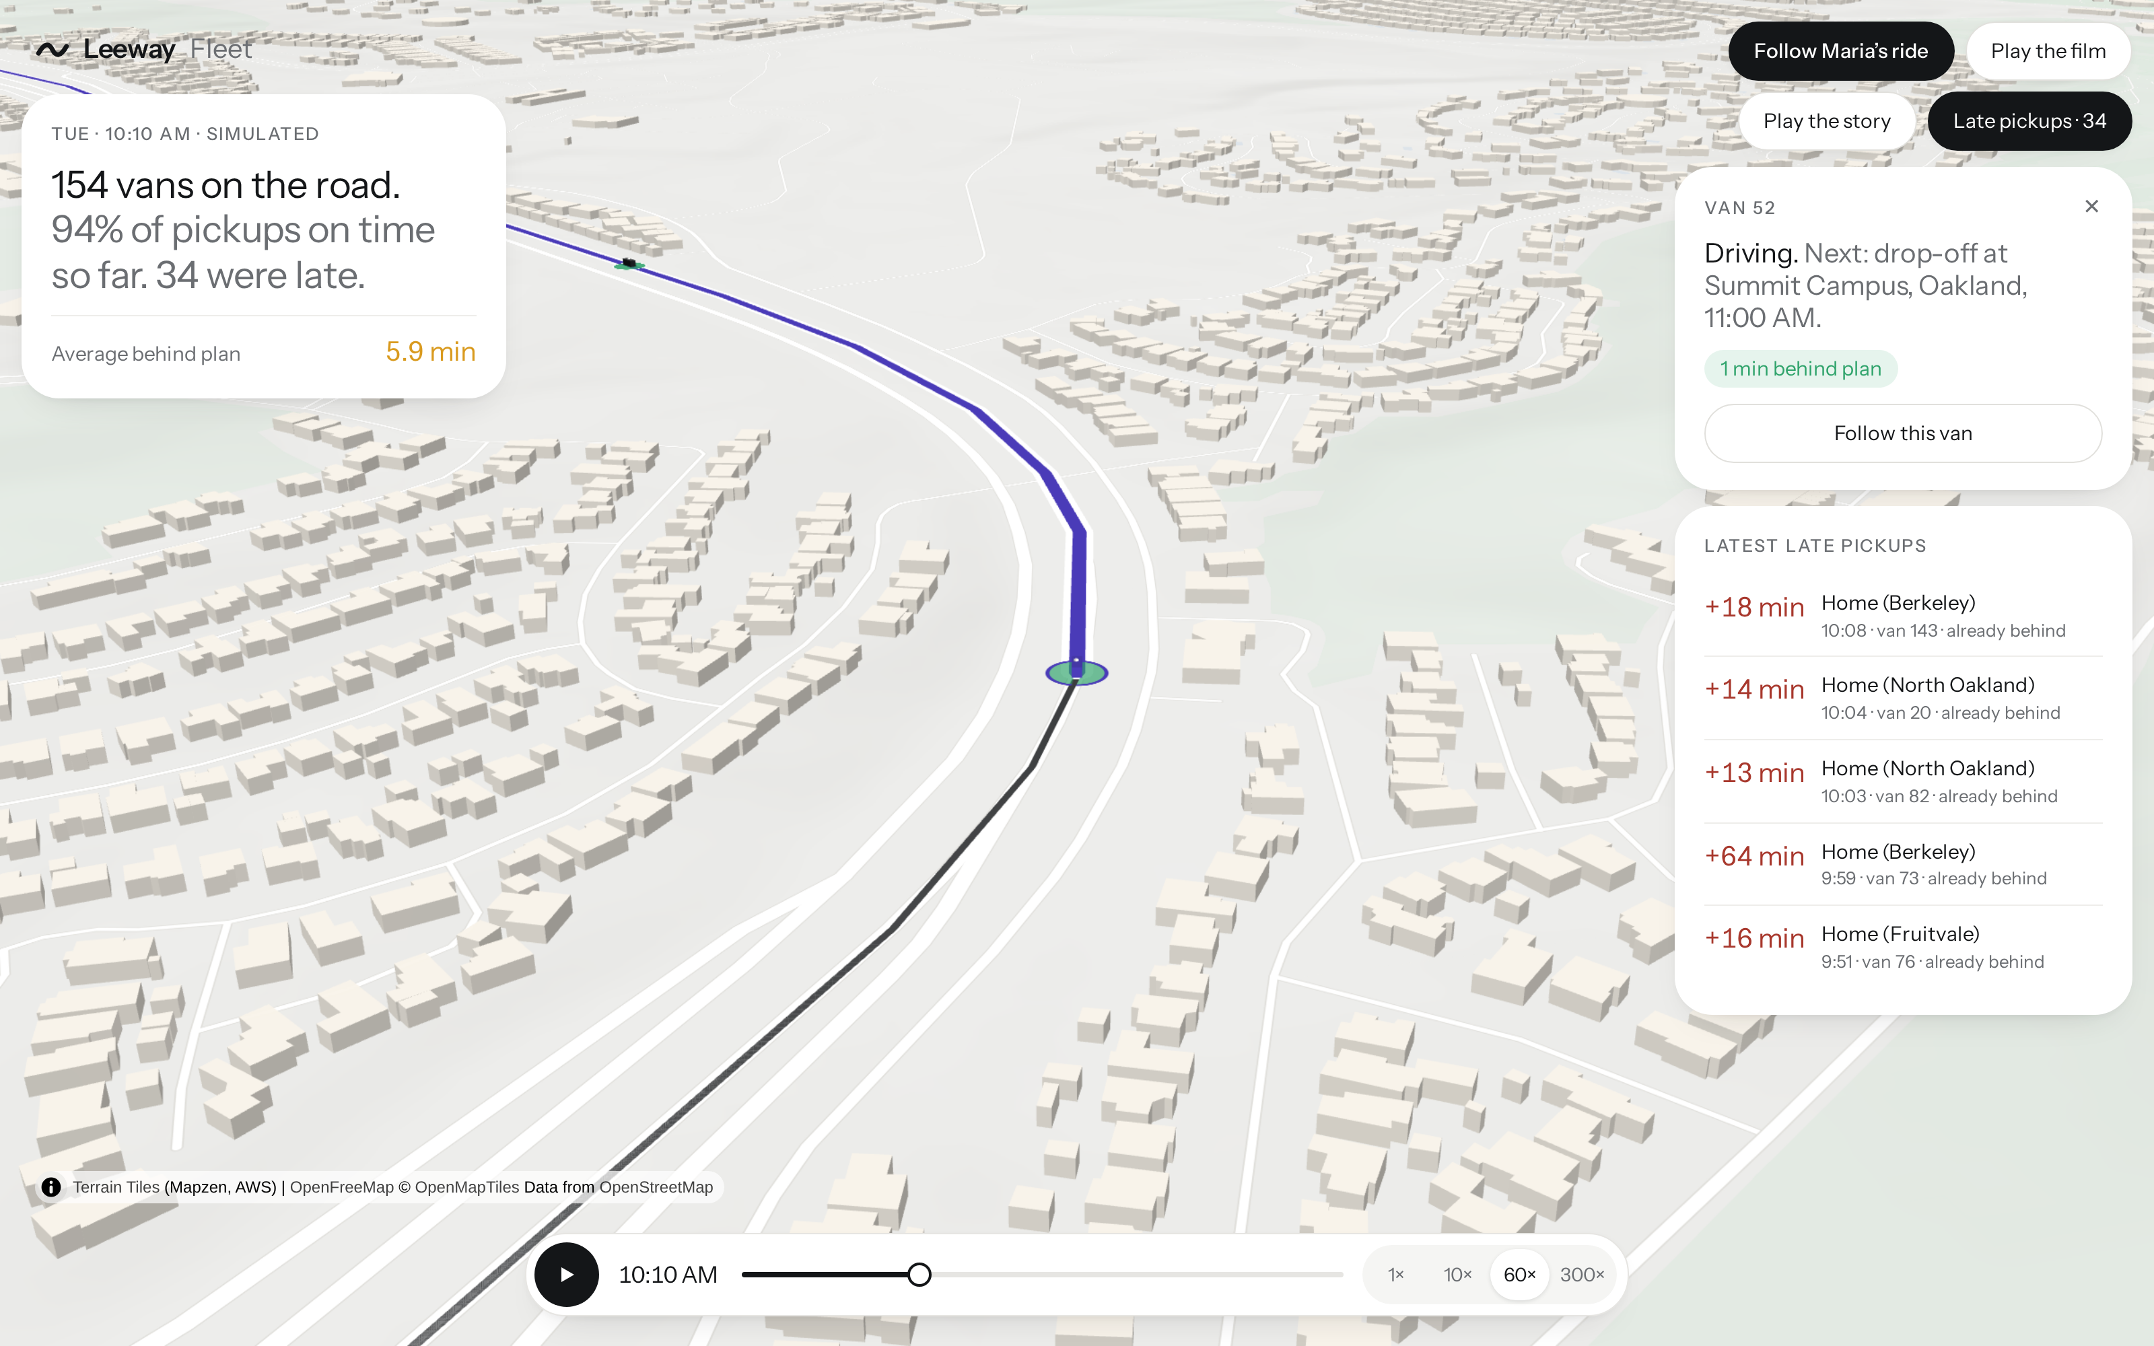The width and height of the screenshot is (2154, 1346).
Task: Open the +13 min Home (North Oakland) pickup
Action: pos(1903,781)
